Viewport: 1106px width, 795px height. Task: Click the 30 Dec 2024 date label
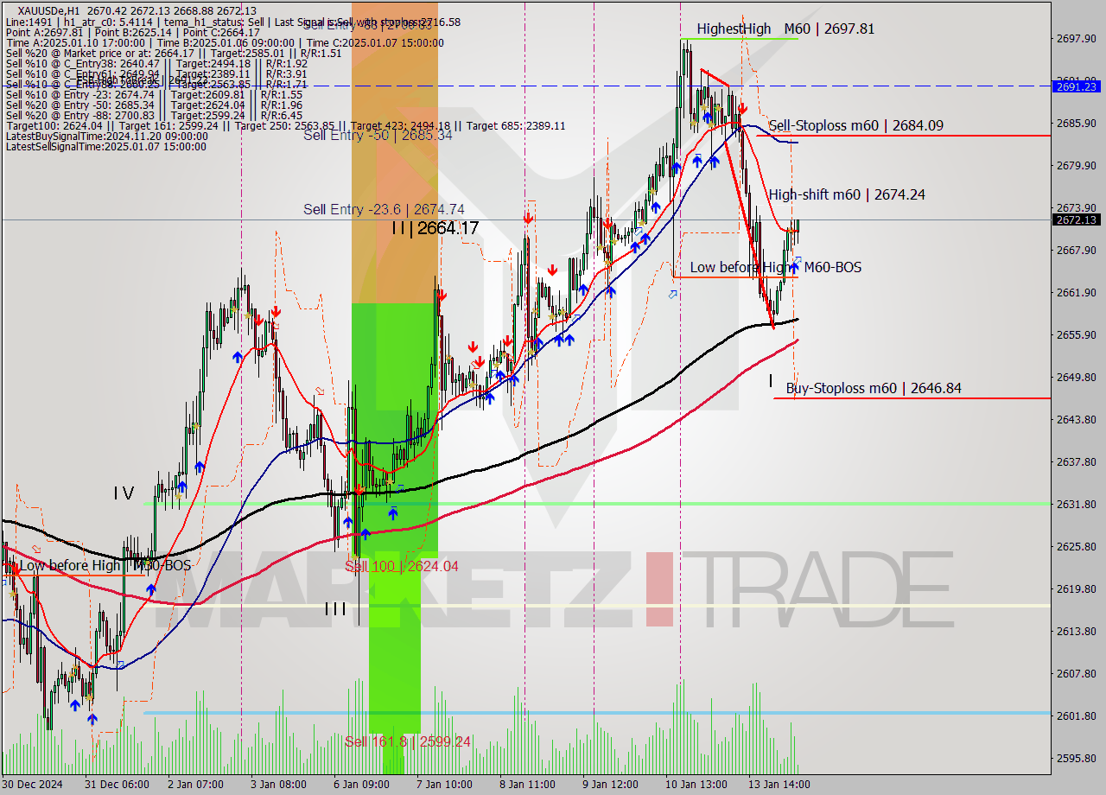point(30,785)
